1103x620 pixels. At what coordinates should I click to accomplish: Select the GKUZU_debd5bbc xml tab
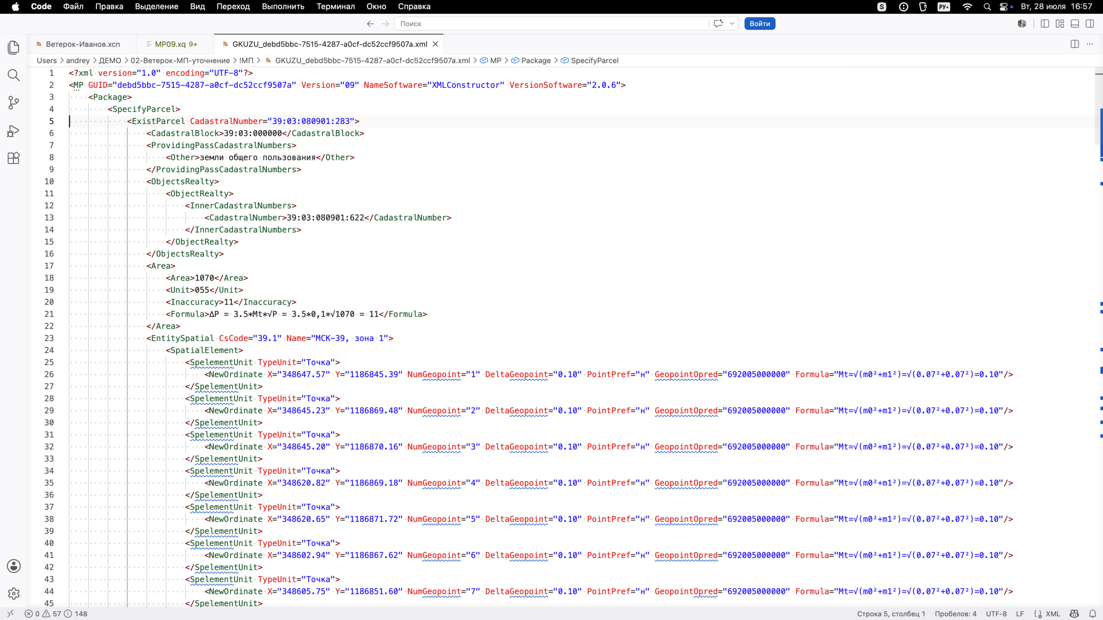[x=330, y=44]
